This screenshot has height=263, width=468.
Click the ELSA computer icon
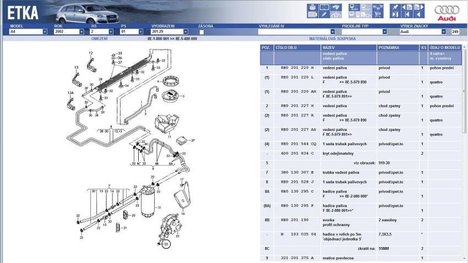tap(354, 7)
